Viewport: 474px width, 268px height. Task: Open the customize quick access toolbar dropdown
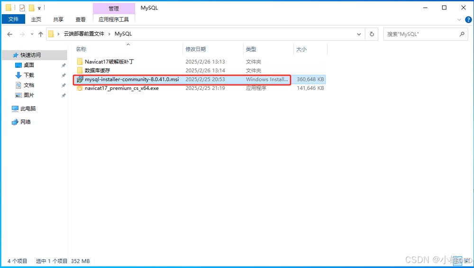39,8
